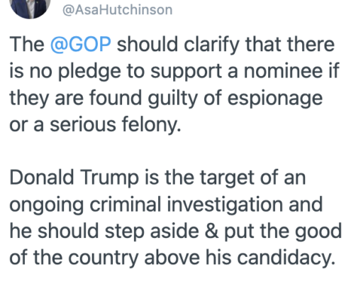Click the text "they are found guilty"
The image size is (351, 284).
coord(104,99)
